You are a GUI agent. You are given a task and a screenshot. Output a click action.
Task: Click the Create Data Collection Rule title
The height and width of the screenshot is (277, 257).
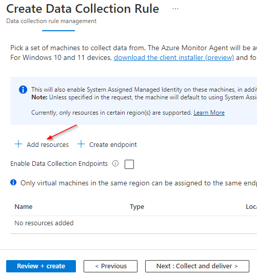point(83,9)
